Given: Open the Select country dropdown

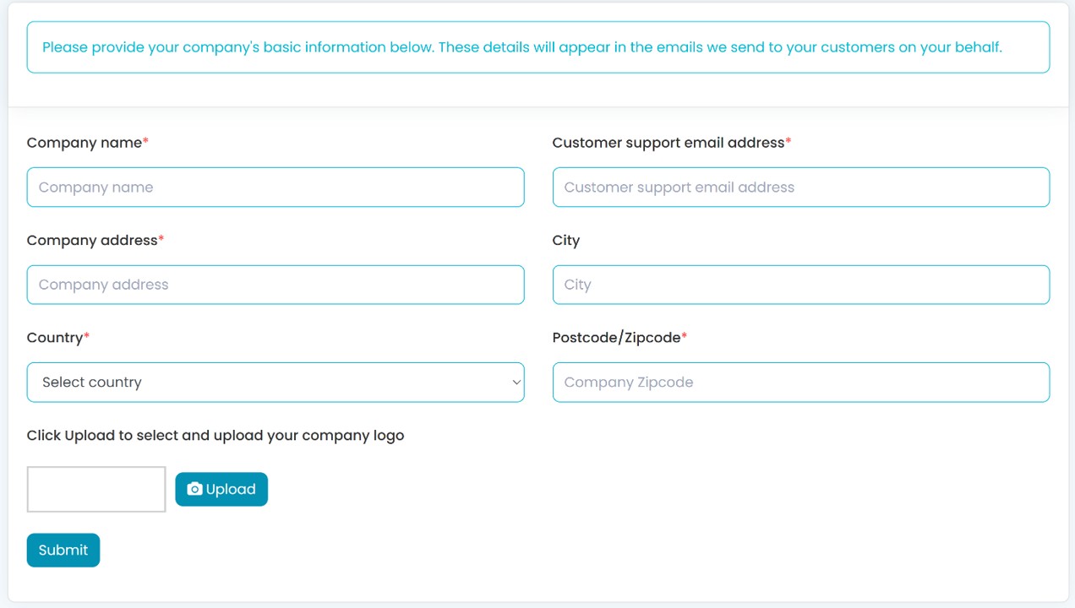Looking at the screenshot, I should click(276, 383).
